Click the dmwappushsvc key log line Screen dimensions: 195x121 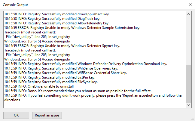(56, 14)
